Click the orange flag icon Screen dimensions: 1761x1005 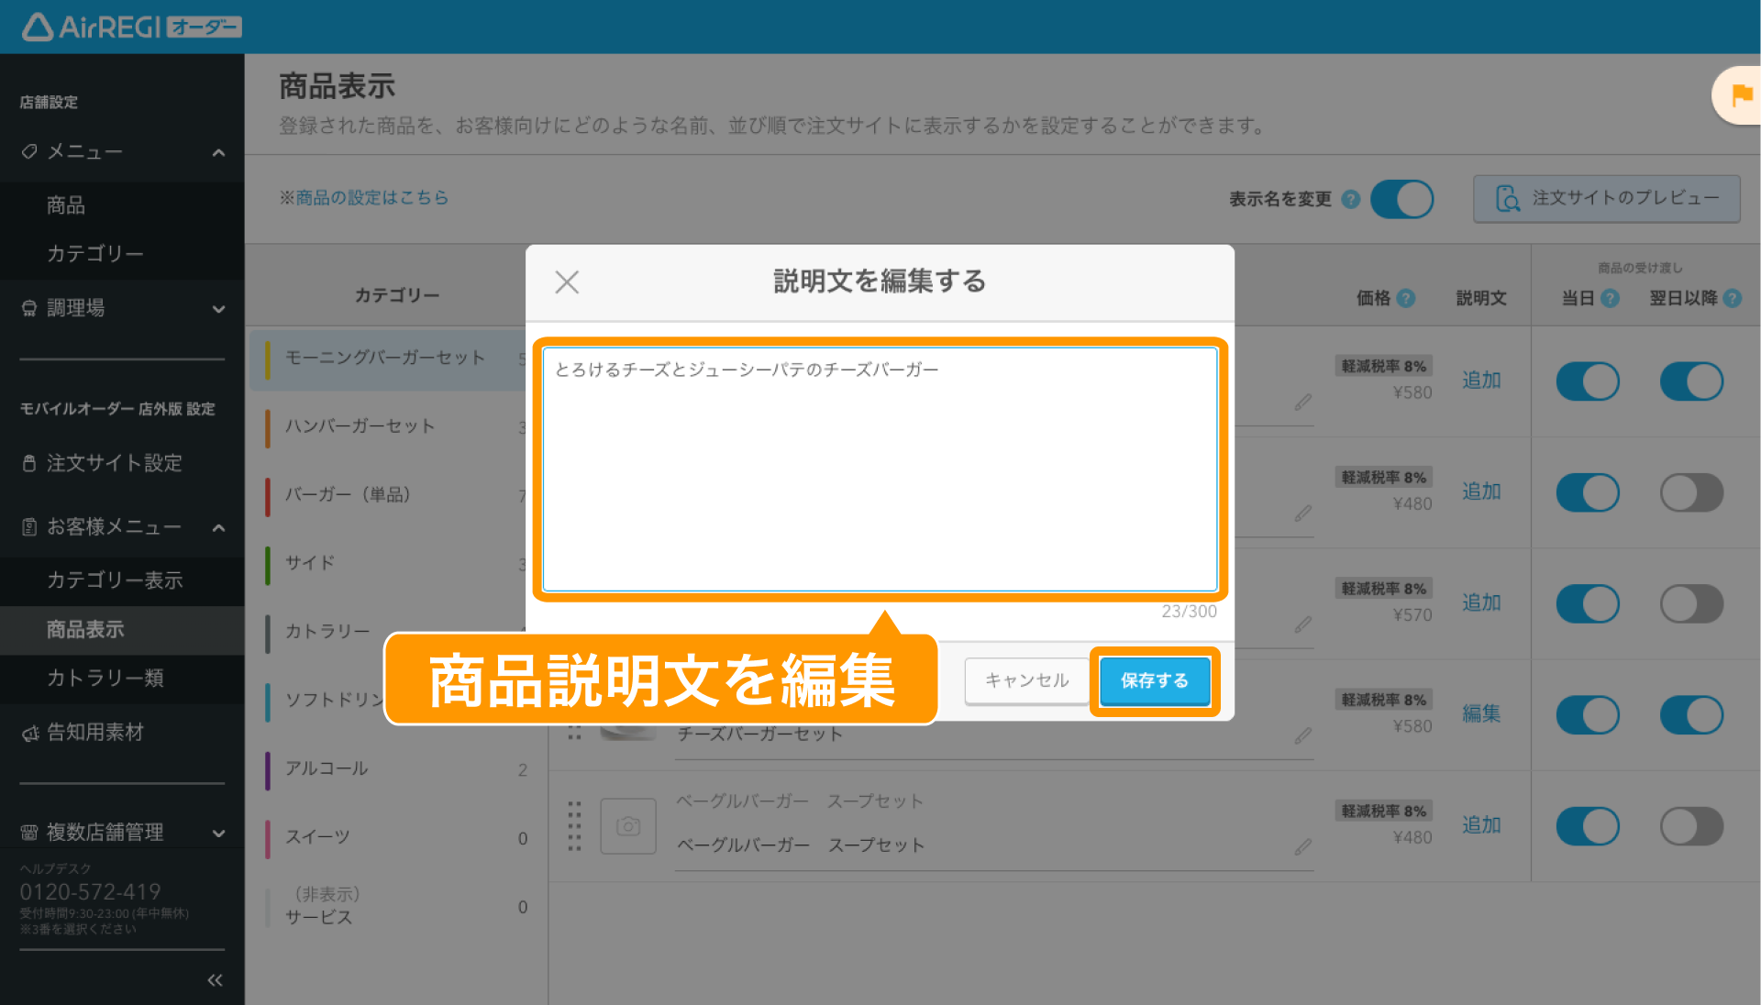pos(1742,95)
